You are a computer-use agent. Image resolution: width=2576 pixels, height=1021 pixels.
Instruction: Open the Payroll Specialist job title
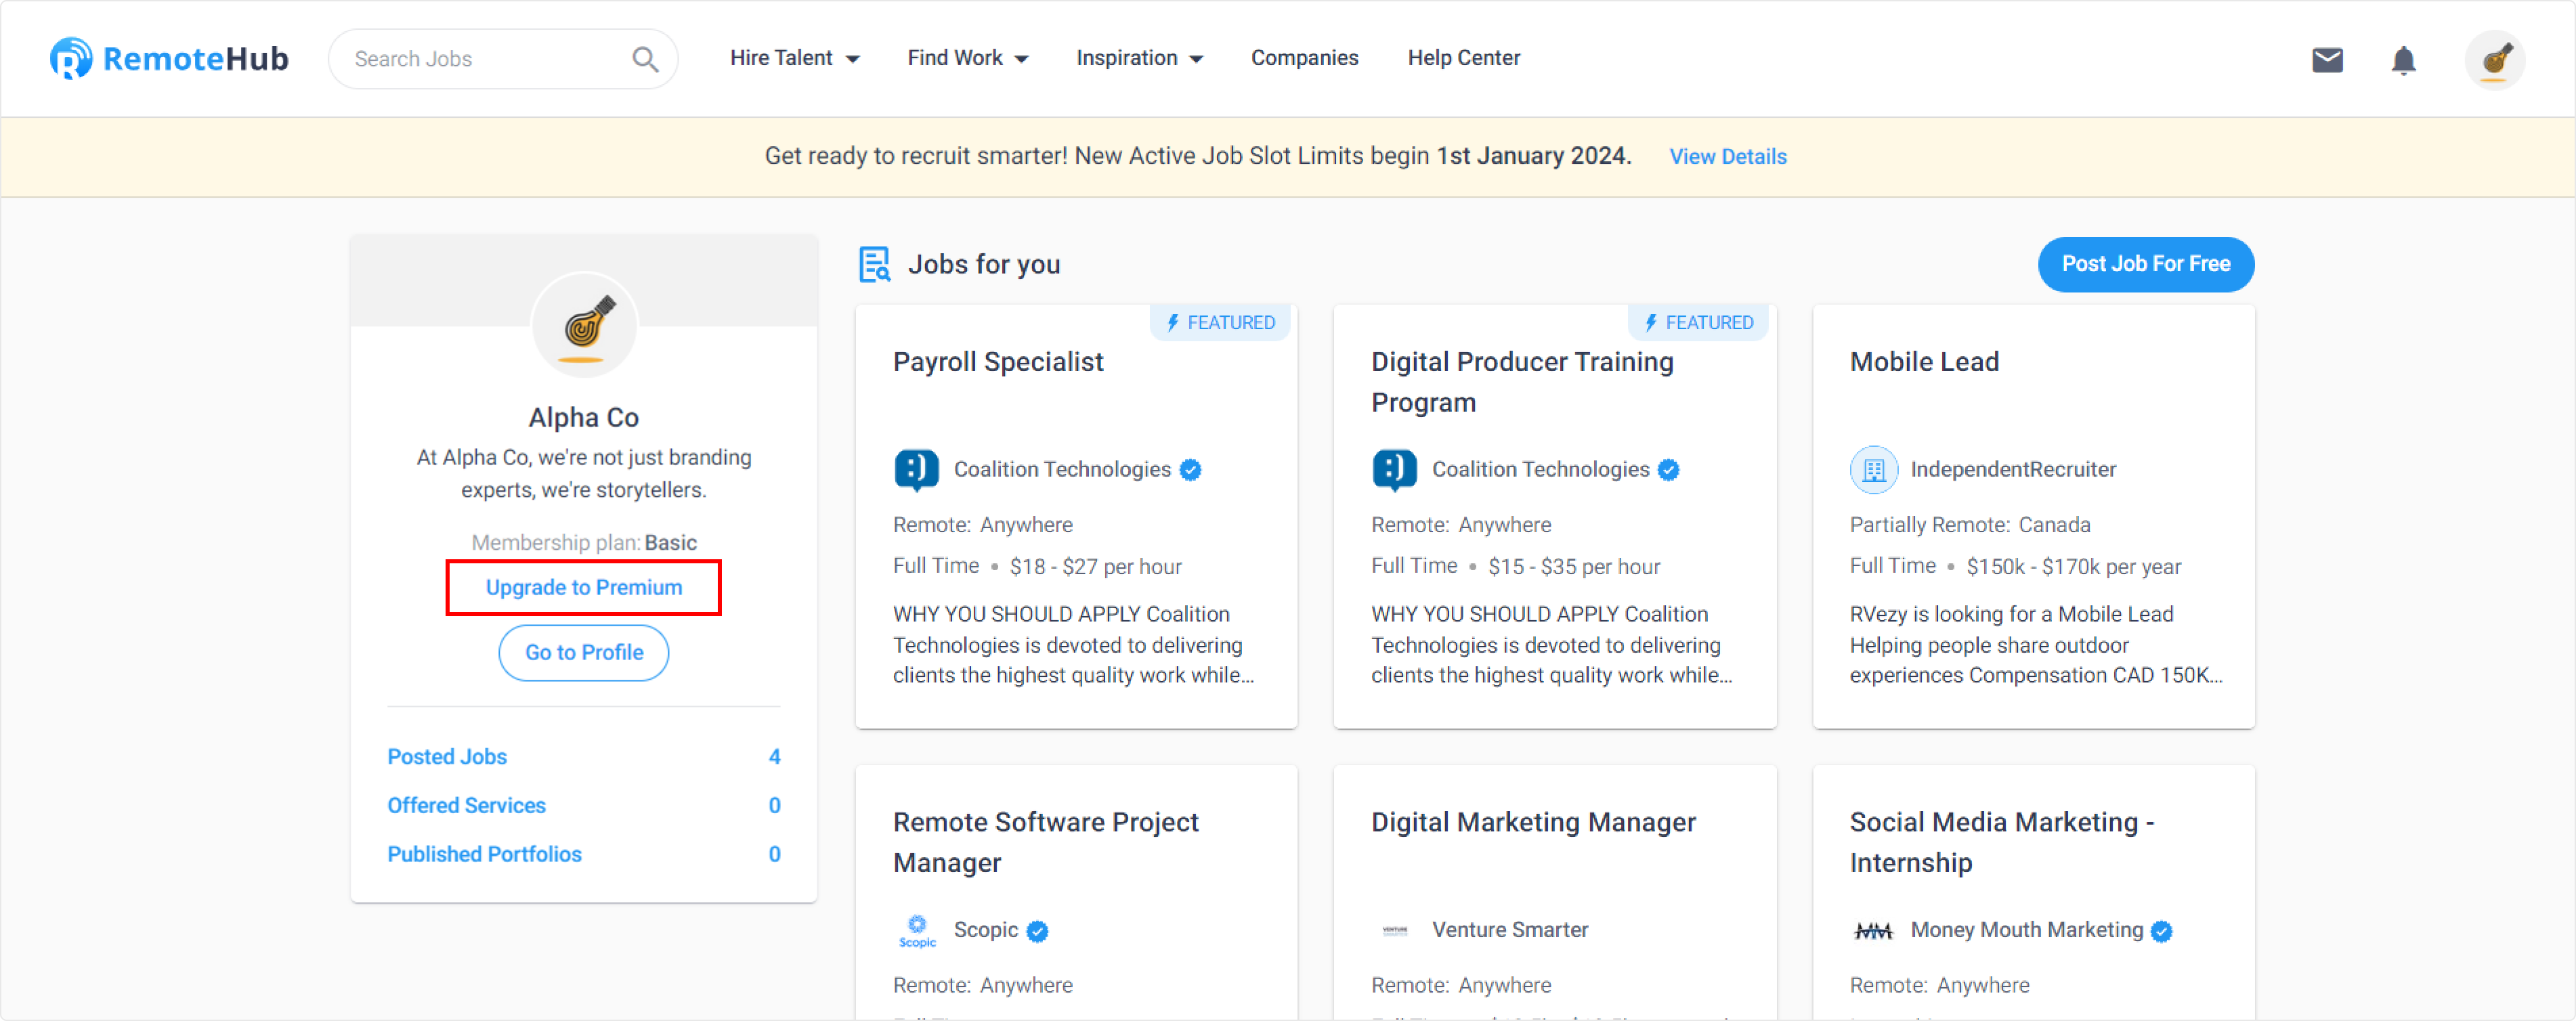point(997,362)
